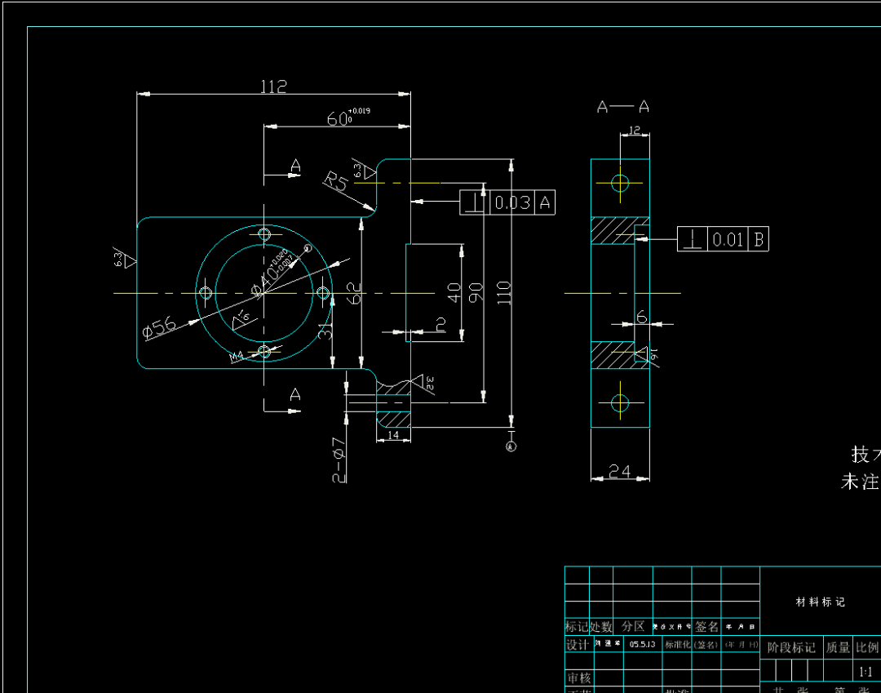Click the upper hole in the section view
Screen dimensions: 881x693
(x=620, y=183)
